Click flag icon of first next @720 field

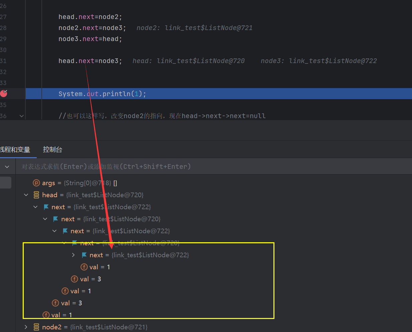[56, 219]
